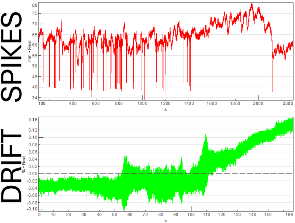Click the highest red peak near 80 mm
The width and height of the screenshot is (295, 223).
pos(252,4)
